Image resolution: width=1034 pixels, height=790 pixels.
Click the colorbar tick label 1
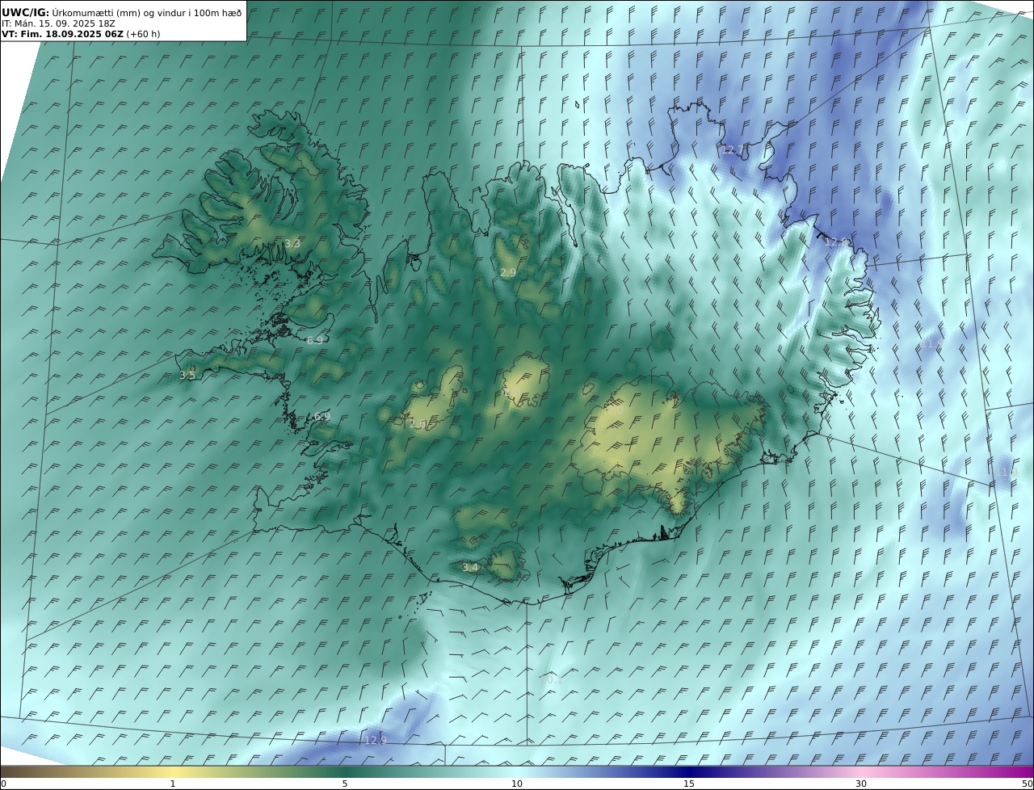coord(173,784)
